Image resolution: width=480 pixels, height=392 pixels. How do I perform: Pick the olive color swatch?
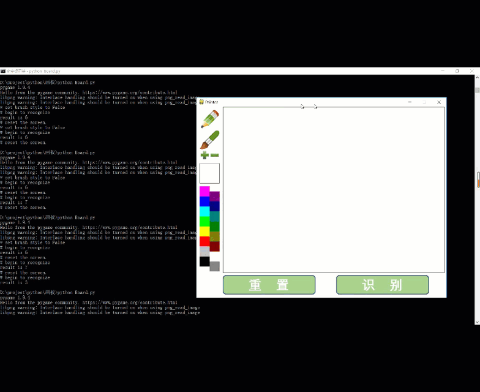click(x=214, y=236)
